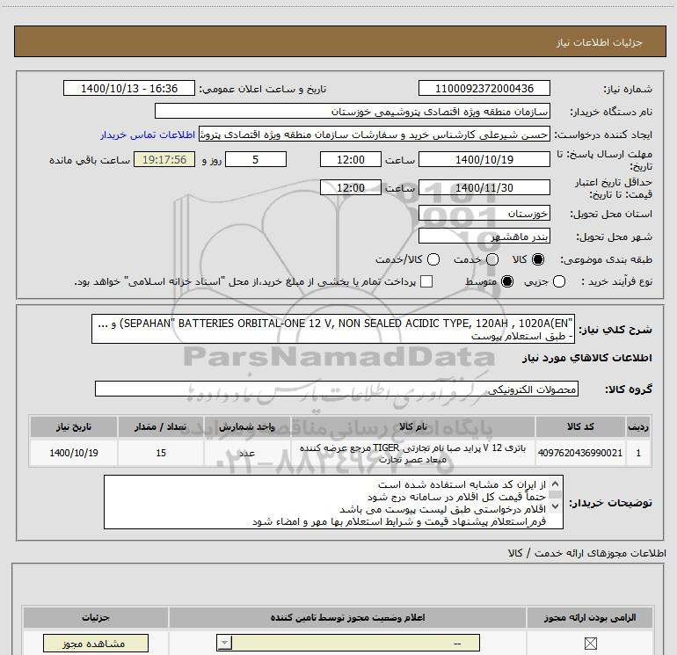Screen dimensions: 677x655
Task: Click the general description SEPAHAN BATTERIES text box
Action: click(x=333, y=329)
